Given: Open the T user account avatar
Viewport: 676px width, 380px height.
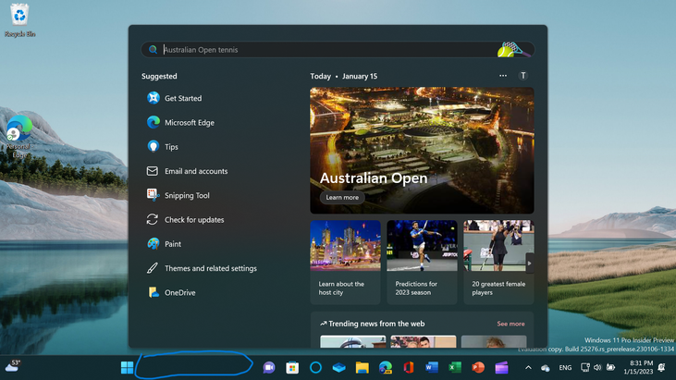Looking at the screenshot, I should 522,76.
